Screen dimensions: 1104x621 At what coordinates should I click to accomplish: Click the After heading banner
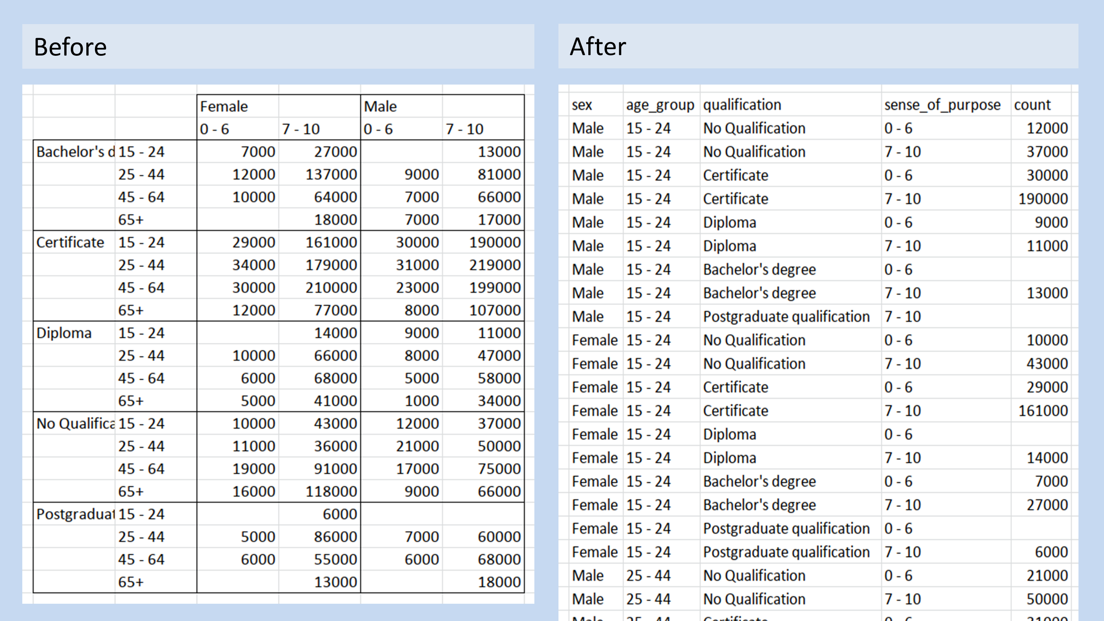(818, 46)
